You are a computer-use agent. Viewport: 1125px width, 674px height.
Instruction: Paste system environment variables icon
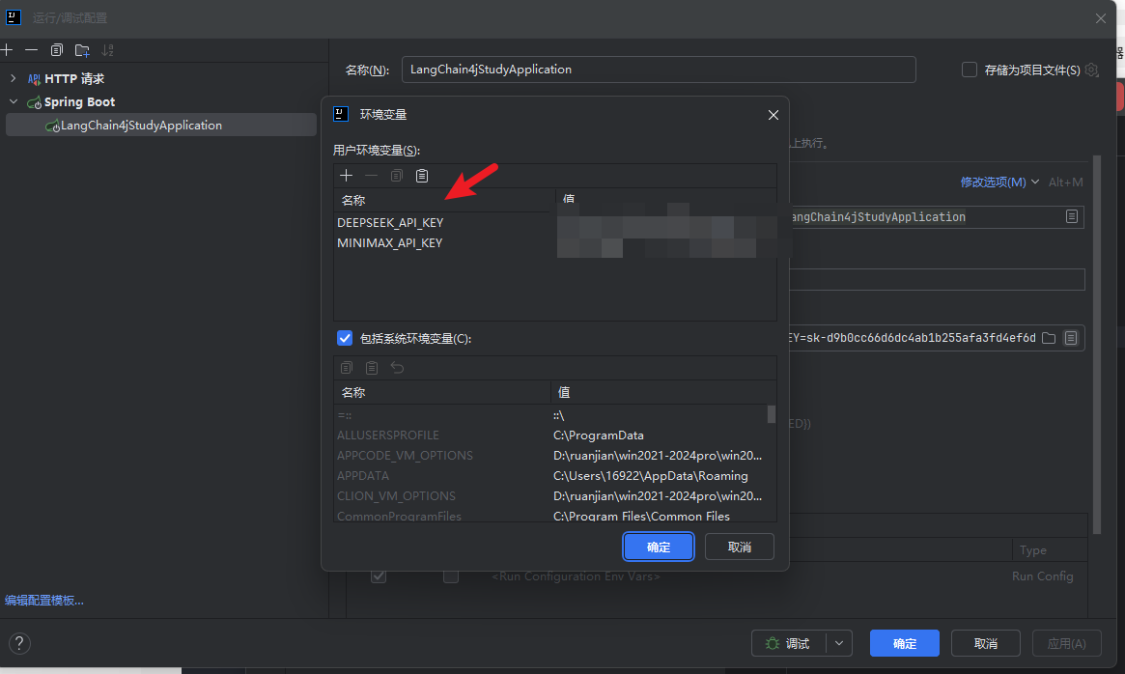(x=372, y=368)
